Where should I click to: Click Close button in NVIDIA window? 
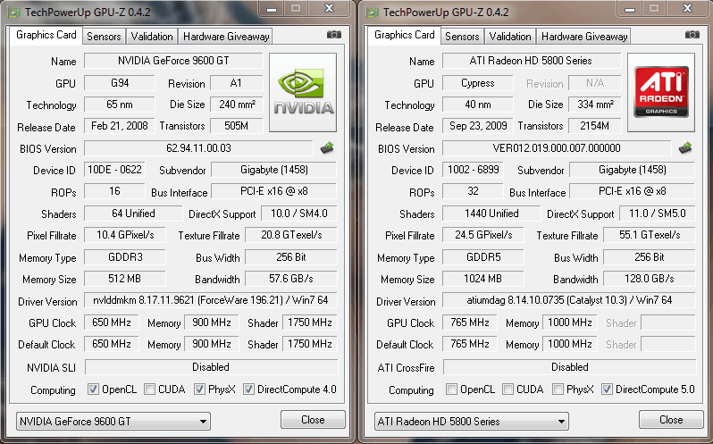pos(313,420)
